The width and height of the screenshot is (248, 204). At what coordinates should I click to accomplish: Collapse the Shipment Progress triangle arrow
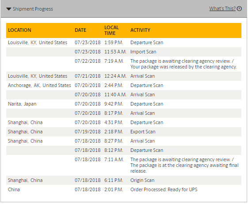coord(9,9)
